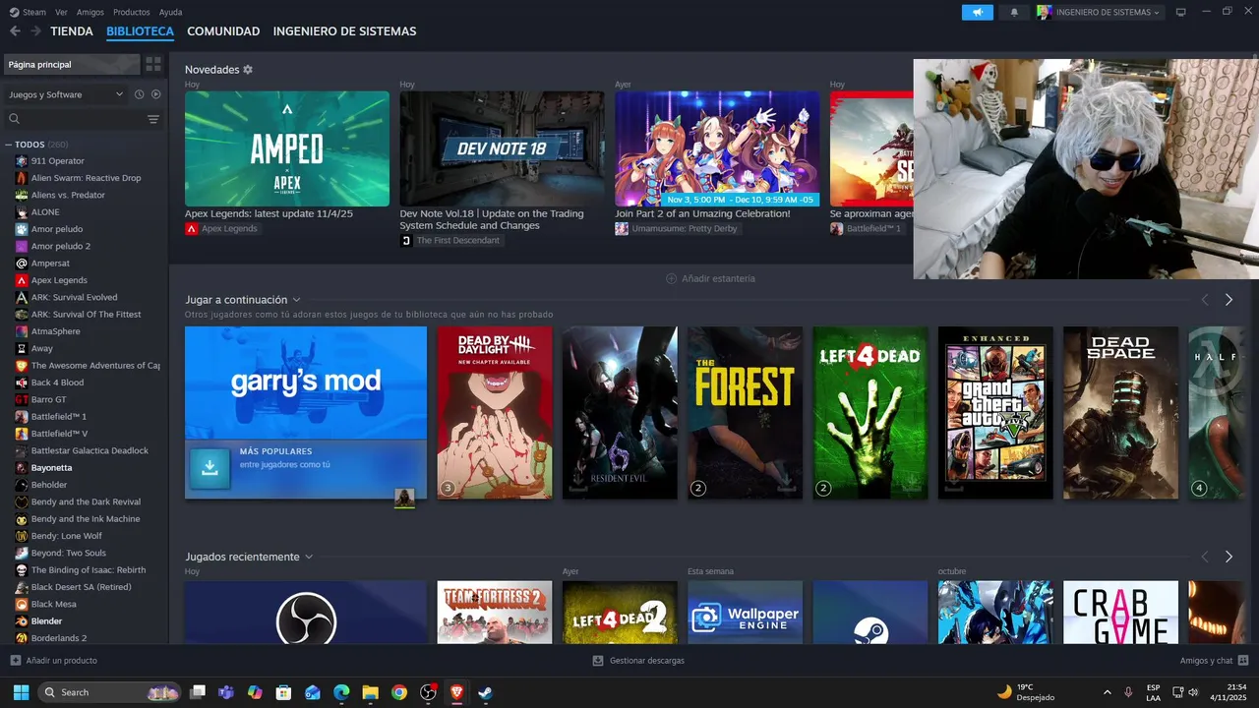Open the Juegos y Software dropdown
Image resolution: width=1259 pixels, height=708 pixels.
tap(65, 94)
